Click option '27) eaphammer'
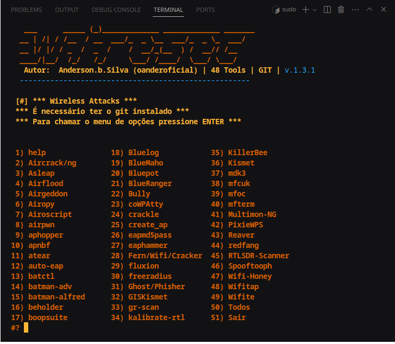 (139, 245)
